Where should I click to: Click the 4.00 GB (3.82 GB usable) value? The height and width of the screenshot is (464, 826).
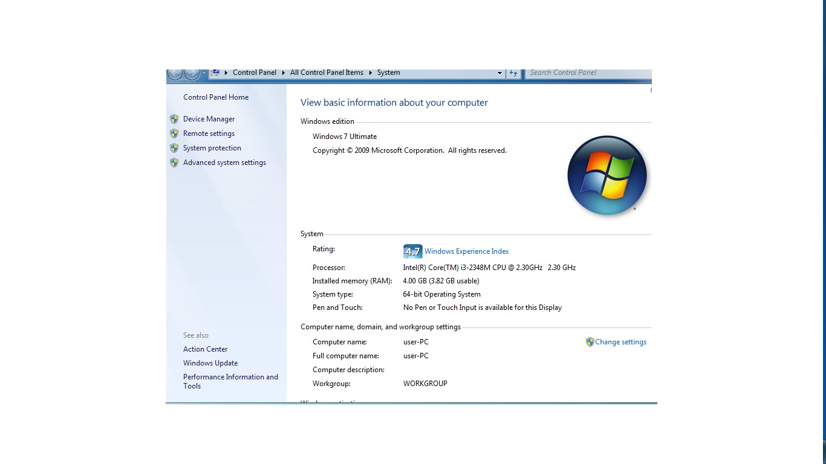(441, 281)
